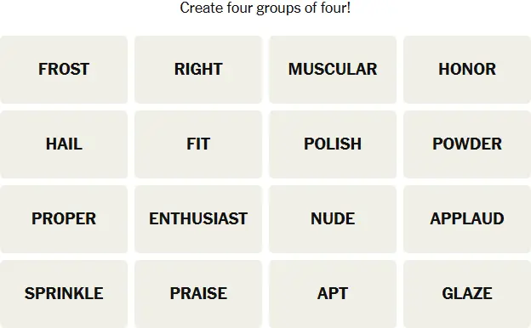Select the APT word tile

pos(333,294)
